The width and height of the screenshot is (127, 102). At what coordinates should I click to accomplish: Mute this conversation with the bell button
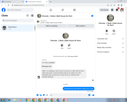107,31
